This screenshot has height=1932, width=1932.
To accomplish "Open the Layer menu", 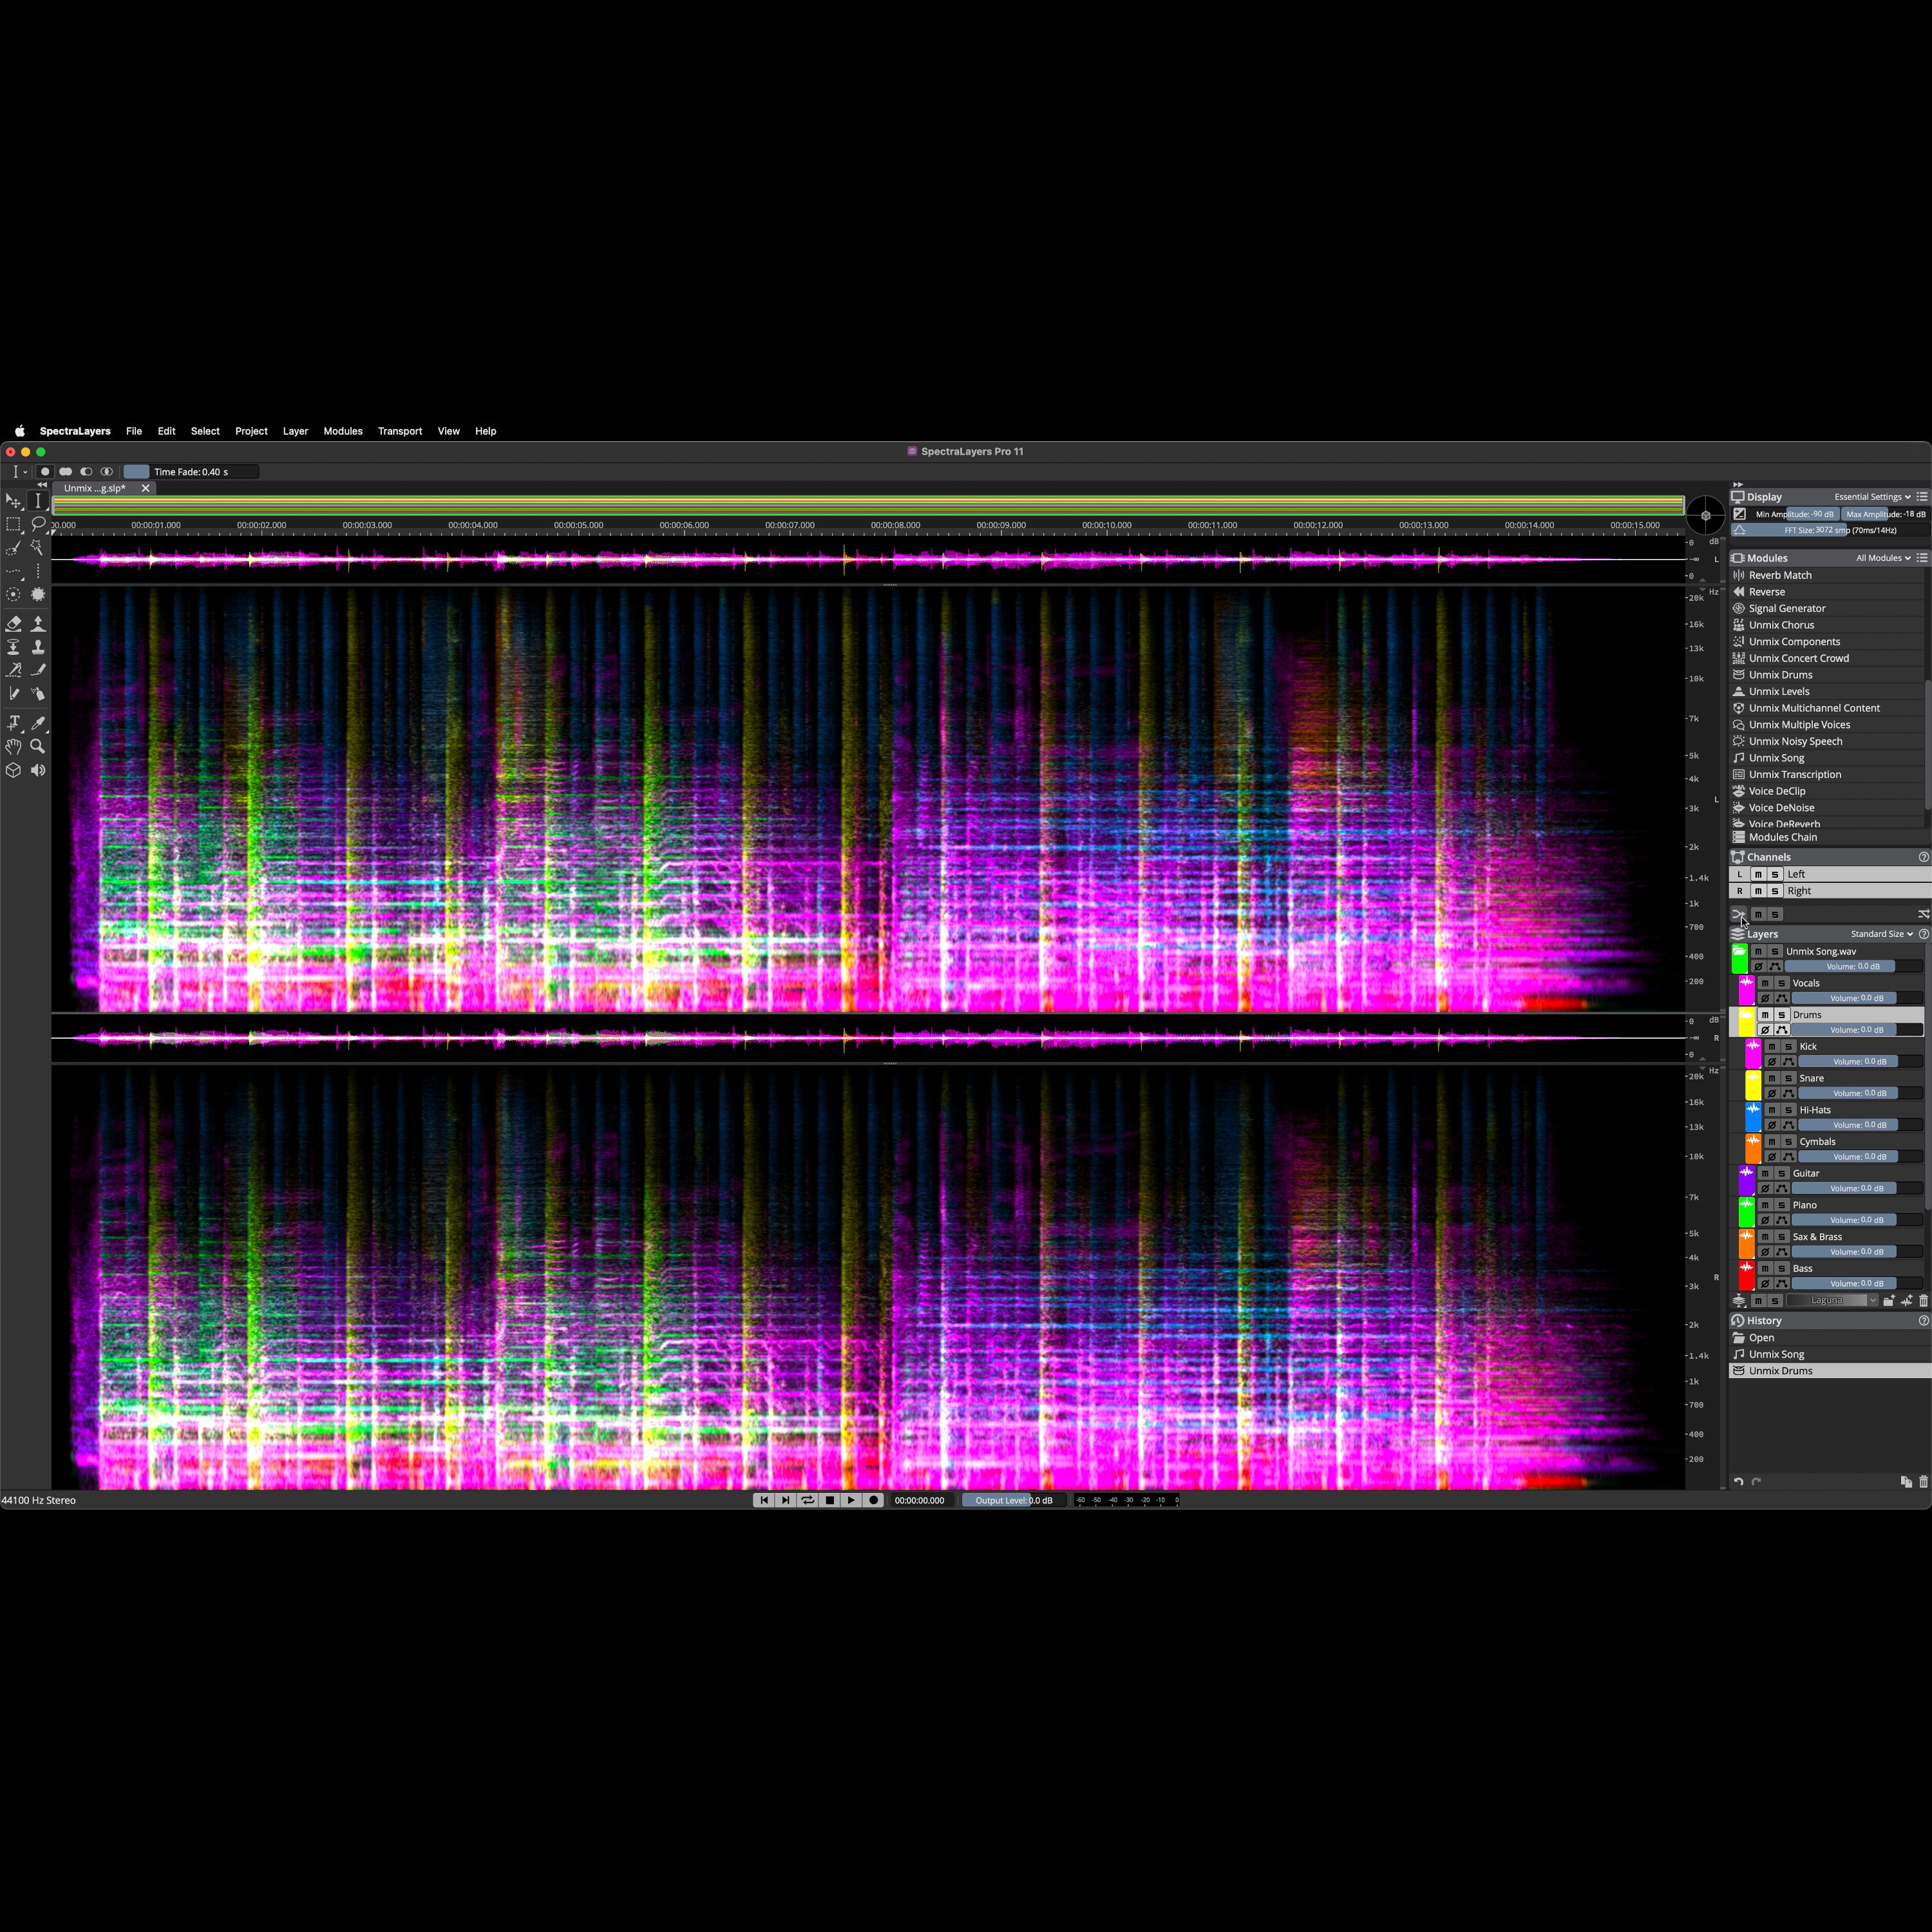I will pyautogui.click(x=295, y=431).
